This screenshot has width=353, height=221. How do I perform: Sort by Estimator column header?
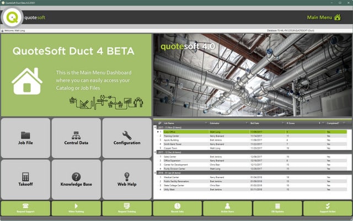215,123
